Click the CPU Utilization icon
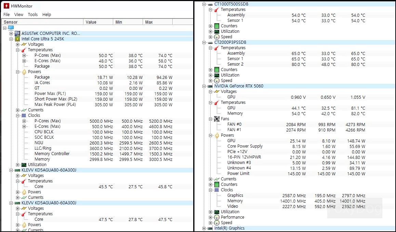This screenshot has height=232, width=396. click(x=24, y=165)
